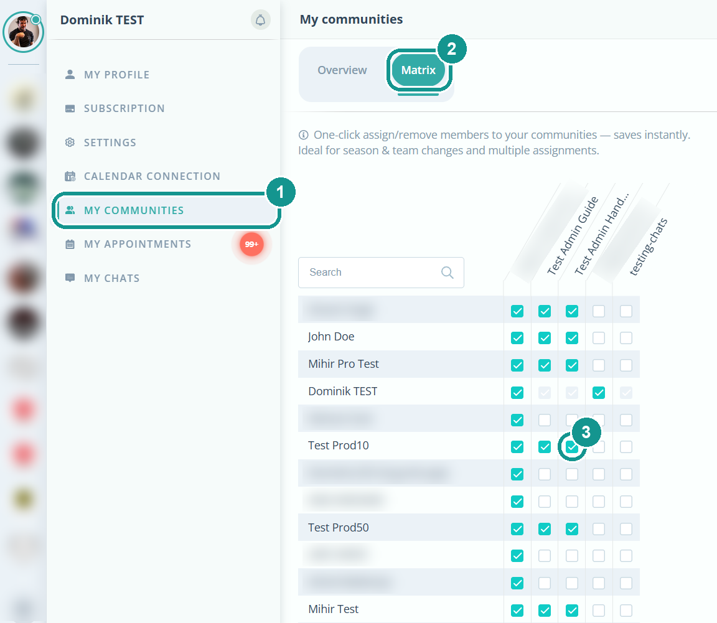Click the magnifier icon in the search box
The image size is (717, 623).
tap(448, 273)
